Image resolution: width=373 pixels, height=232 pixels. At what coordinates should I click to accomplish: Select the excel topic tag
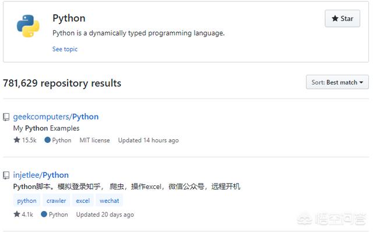click(83, 201)
